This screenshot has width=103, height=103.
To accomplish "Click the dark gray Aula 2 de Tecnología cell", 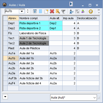I will click(34, 43).
